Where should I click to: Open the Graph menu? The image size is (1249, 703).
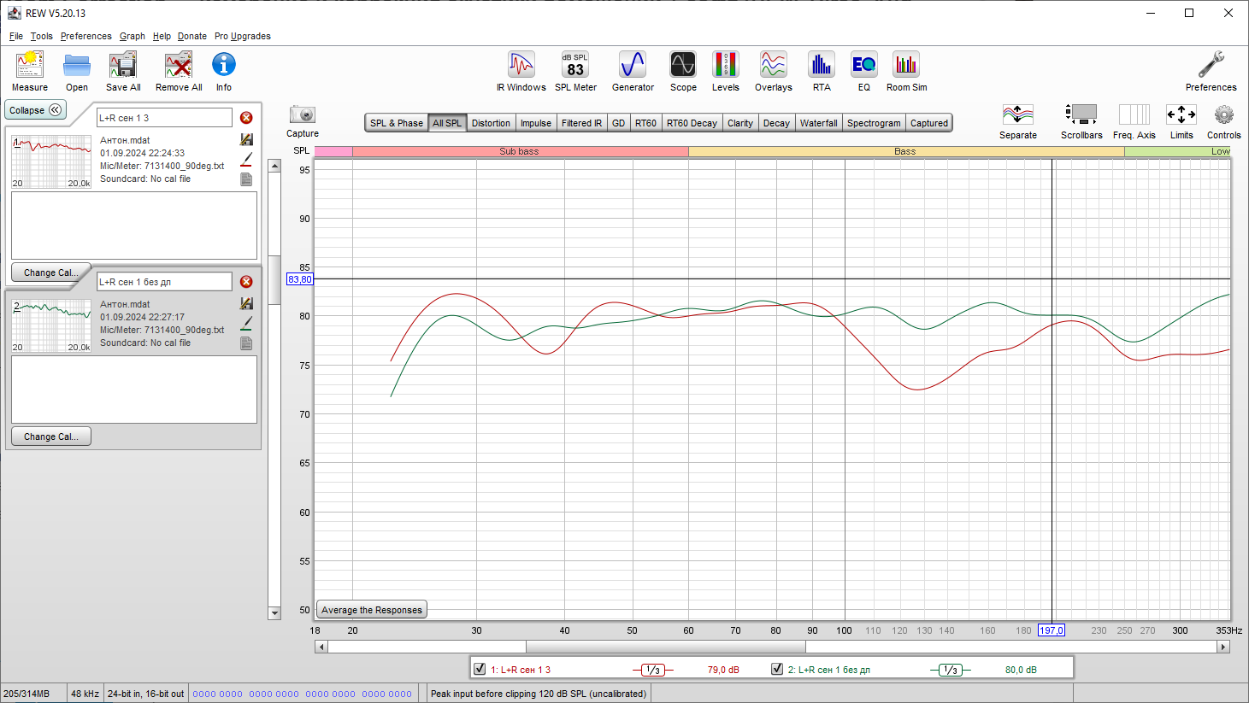coord(132,36)
